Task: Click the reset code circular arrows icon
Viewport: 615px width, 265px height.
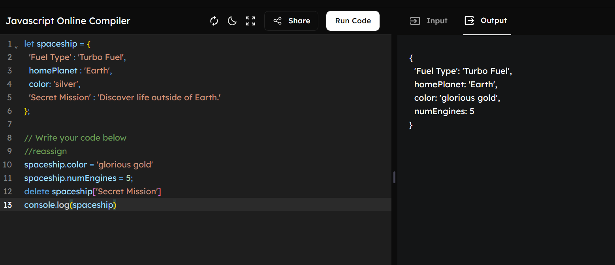Action: click(x=214, y=21)
